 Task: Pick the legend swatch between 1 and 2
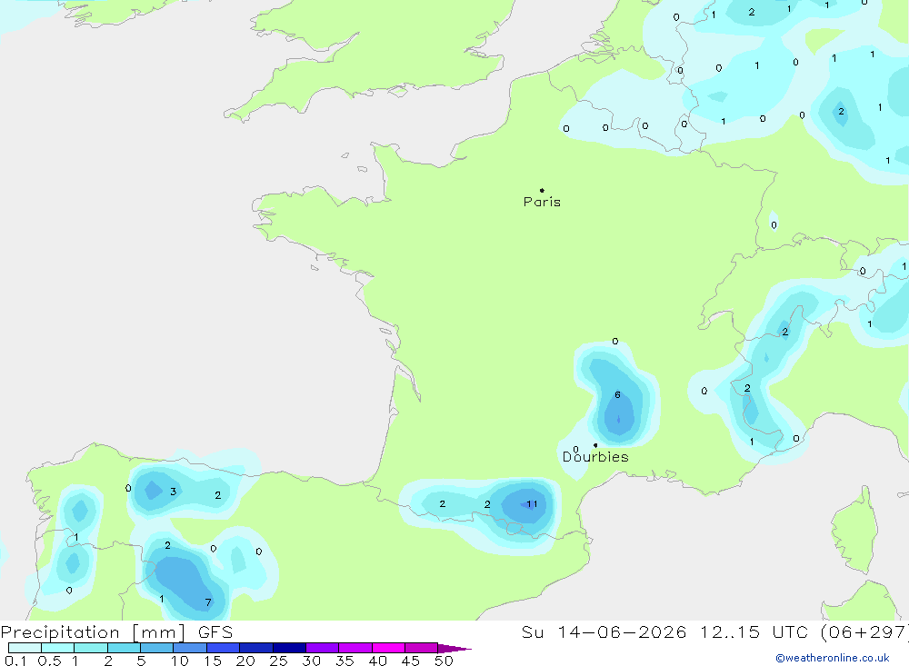click(x=91, y=648)
